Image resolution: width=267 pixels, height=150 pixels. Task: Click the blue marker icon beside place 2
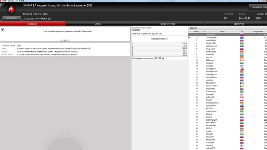(x=189, y=37)
